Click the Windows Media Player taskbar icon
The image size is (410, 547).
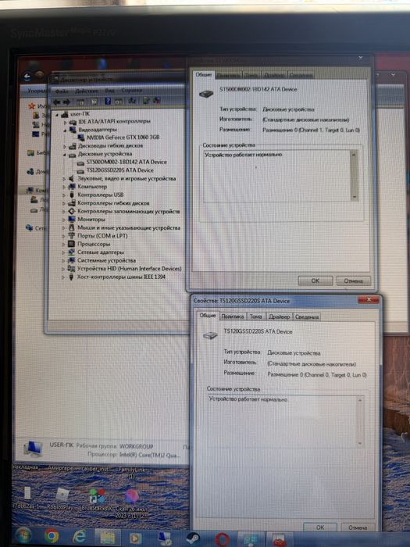[136, 538]
